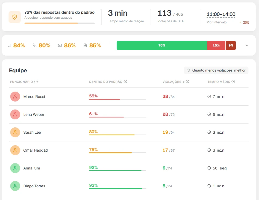Viewport: 259px width, 200px height.
Task: Open the help icon next to Dentro do padrão
Action: click(126, 81)
